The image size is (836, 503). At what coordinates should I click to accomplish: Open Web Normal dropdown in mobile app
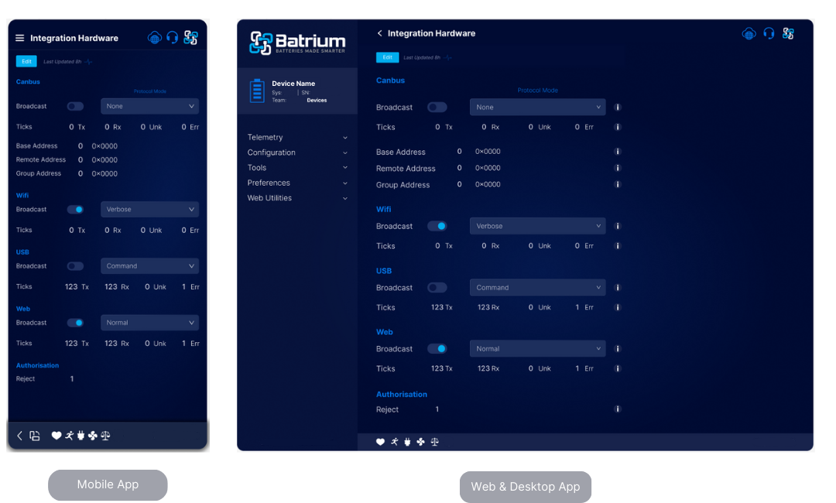150,323
